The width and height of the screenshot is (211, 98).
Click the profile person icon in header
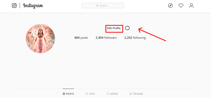[191, 6]
